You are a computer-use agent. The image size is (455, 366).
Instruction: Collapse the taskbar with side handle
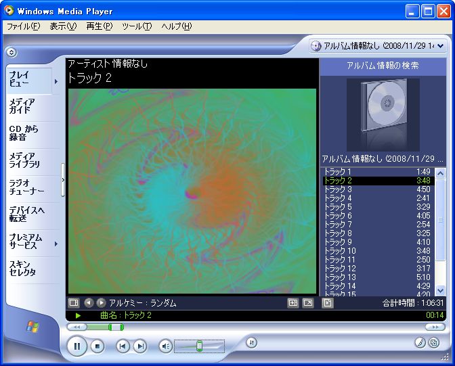pyautogui.click(x=63, y=180)
